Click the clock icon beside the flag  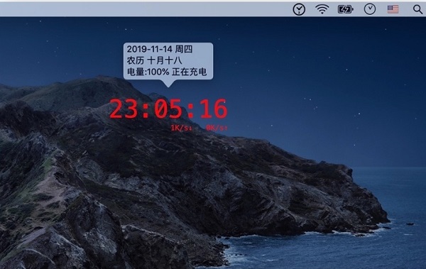pyautogui.click(x=370, y=9)
